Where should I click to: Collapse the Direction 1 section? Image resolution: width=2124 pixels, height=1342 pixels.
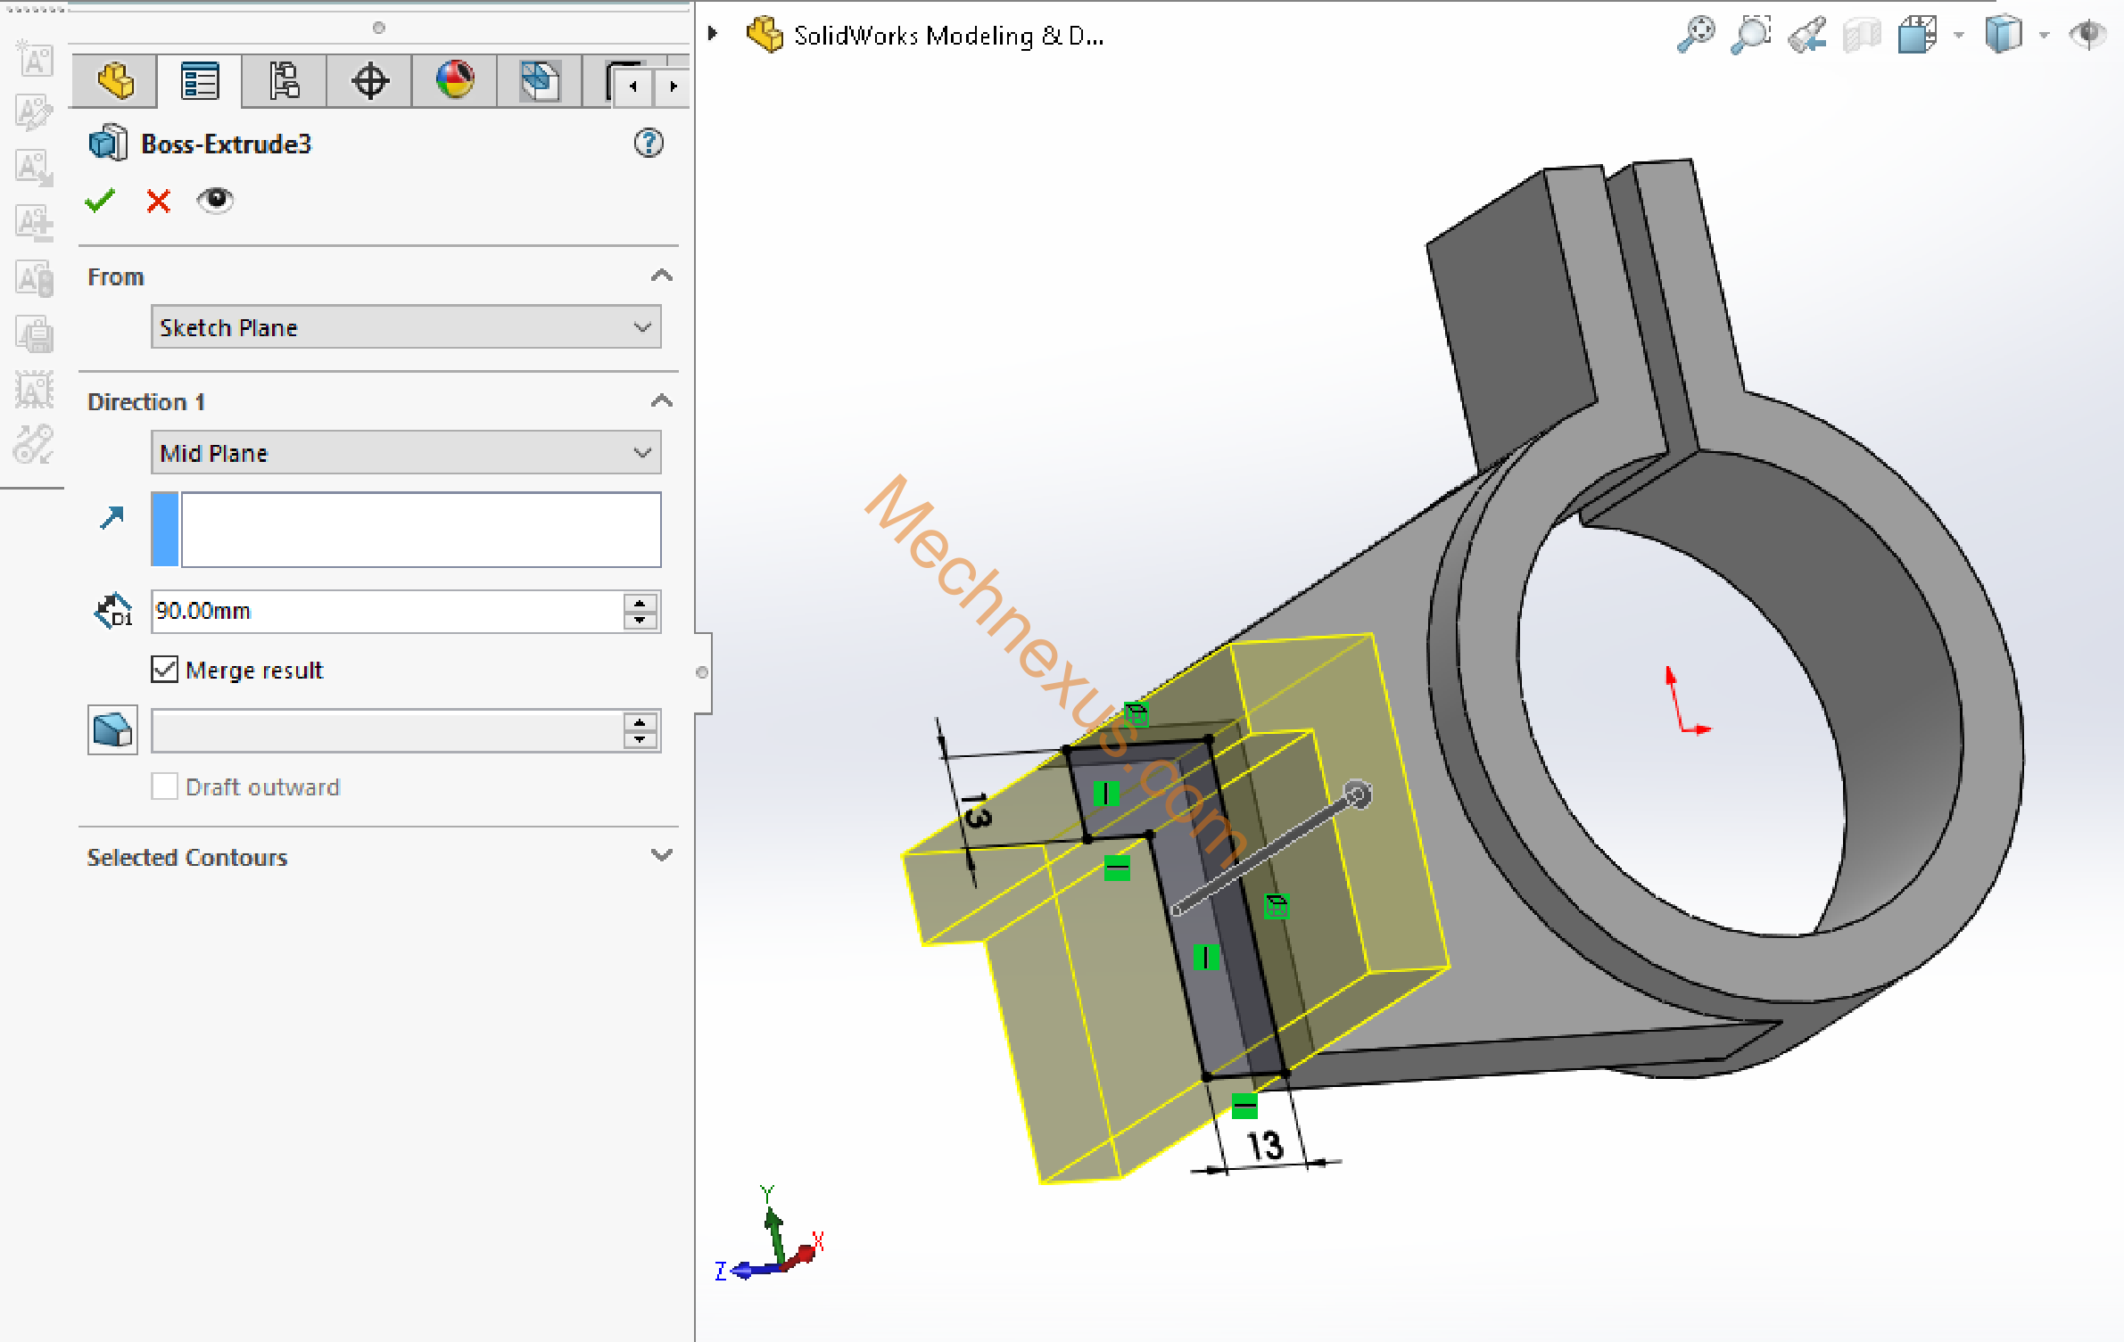(661, 401)
